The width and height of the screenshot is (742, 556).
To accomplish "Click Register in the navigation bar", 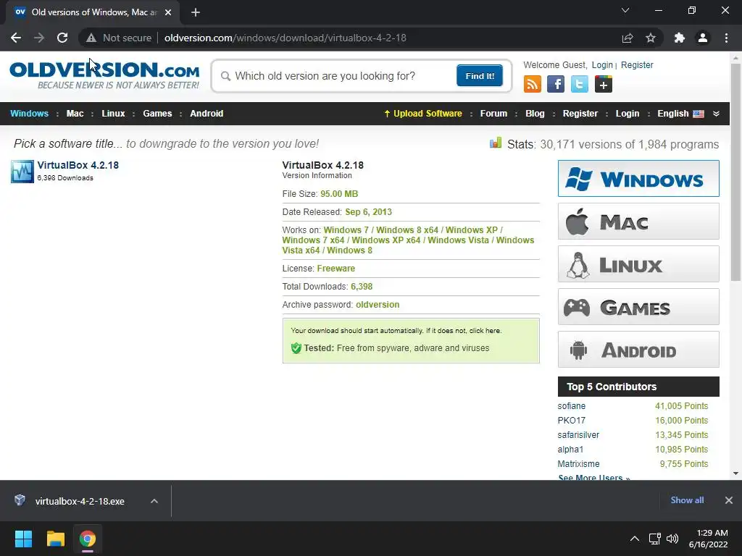I will point(580,114).
